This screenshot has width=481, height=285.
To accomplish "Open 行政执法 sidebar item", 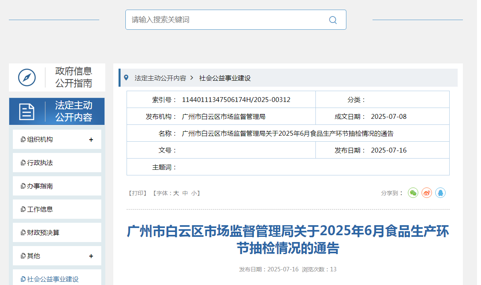I will pyautogui.click(x=57, y=163).
